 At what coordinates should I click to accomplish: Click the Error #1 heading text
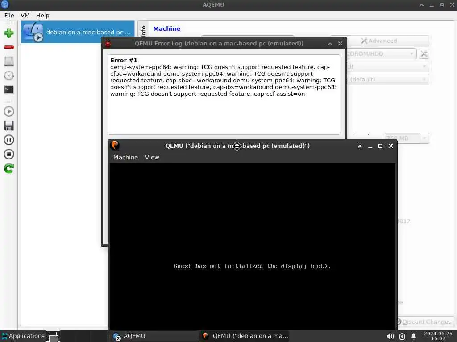[x=124, y=60]
